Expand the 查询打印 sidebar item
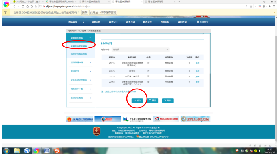The image size is (277, 155). coord(81,71)
